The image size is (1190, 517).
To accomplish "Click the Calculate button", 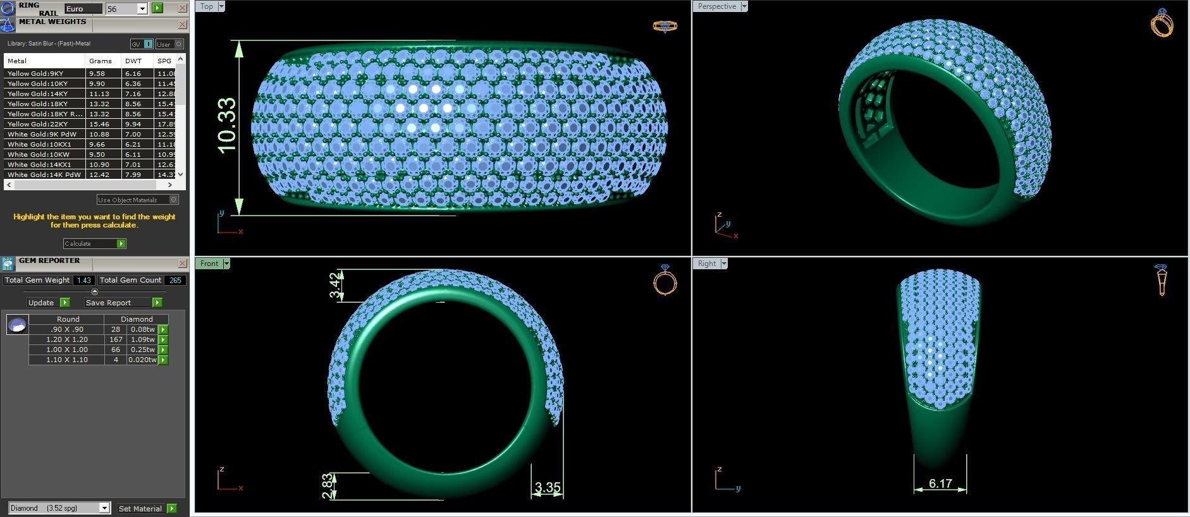I will tap(94, 244).
